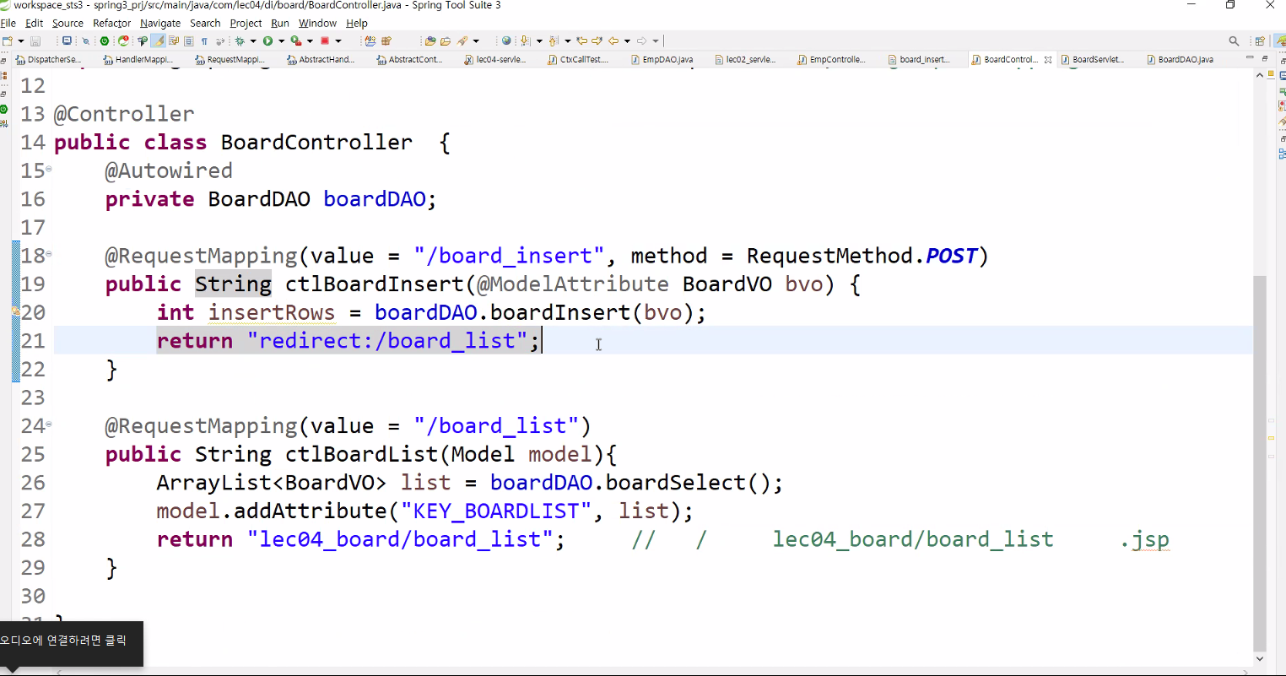
Task: Click an orange overview ruler marker
Action: (1272, 438)
